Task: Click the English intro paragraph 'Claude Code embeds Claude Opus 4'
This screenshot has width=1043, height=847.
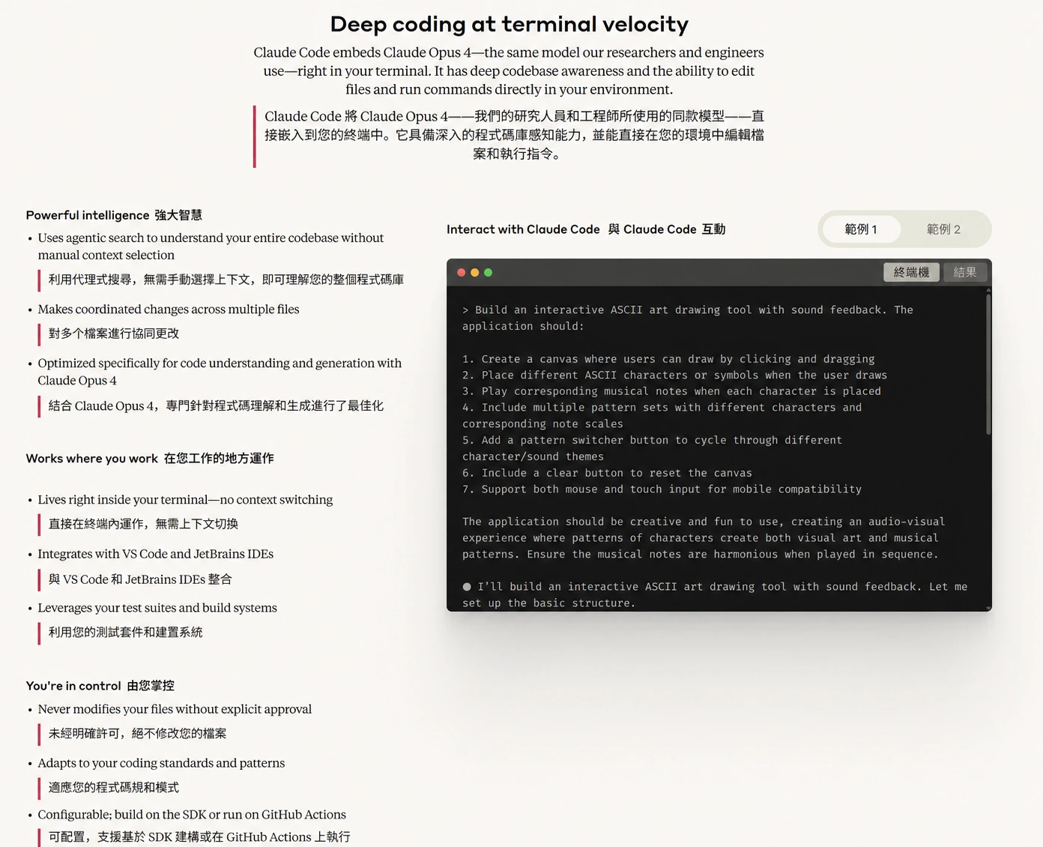Action: pyautogui.click(x=509, y=70)
